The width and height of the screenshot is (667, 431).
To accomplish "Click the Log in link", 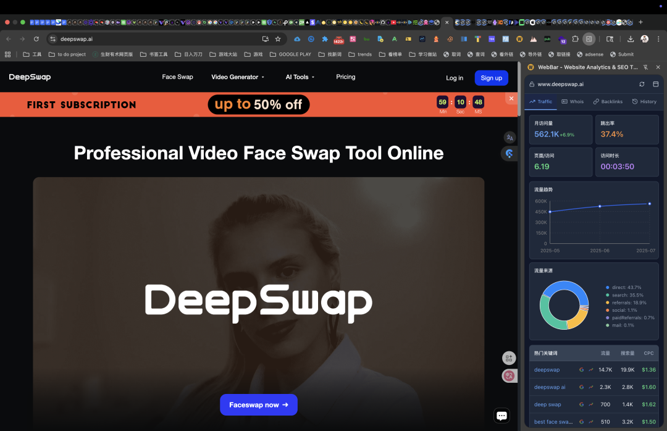I will pos(455,78).
